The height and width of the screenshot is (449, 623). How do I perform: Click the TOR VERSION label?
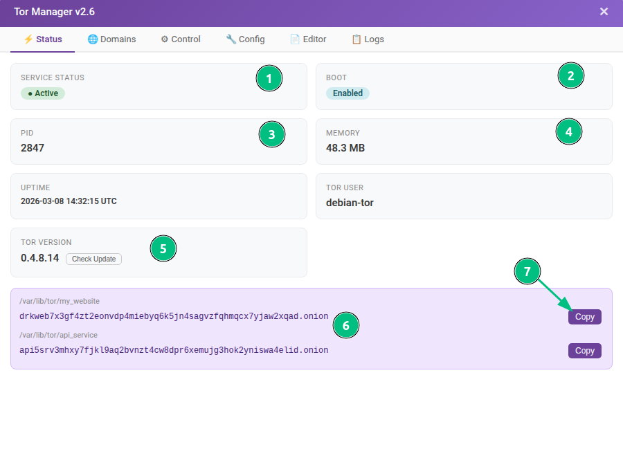pos(46,243)
